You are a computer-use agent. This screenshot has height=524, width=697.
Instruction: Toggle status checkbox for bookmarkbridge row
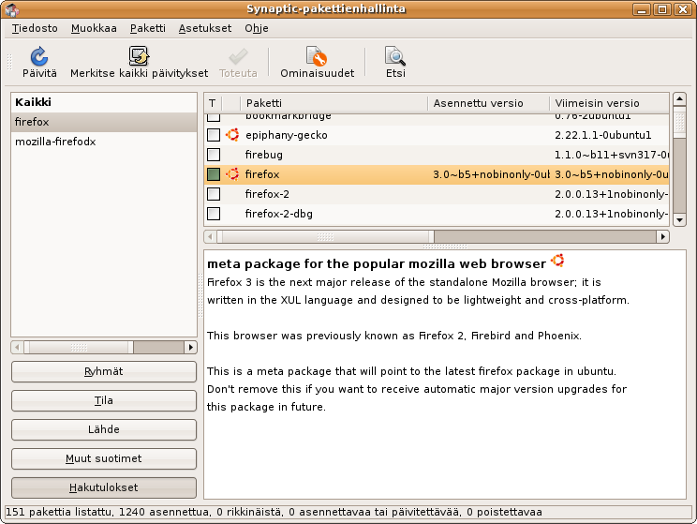(x=214, y=117)
